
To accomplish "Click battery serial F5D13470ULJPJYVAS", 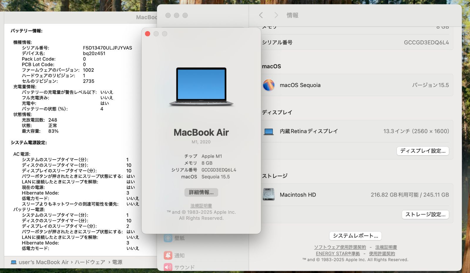I will [x=108, y=48].
